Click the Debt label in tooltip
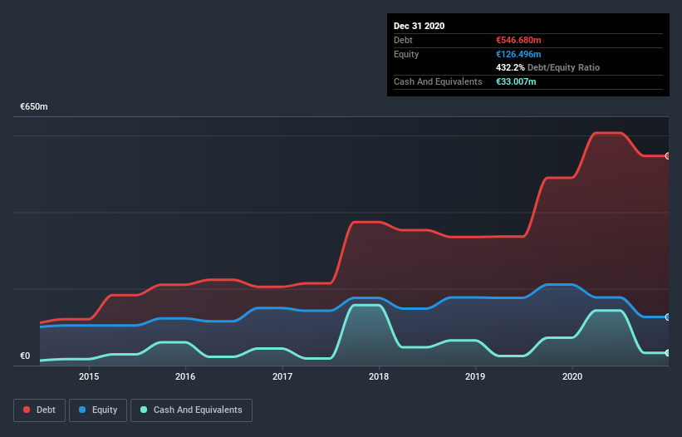Image resolution: width=682 pixels, height=437 pixels. [x=403, y=40]
